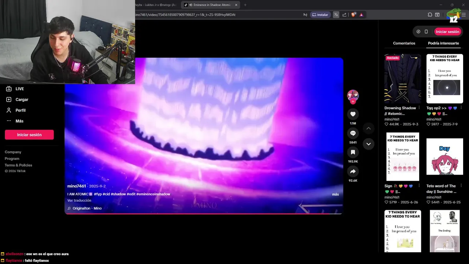Open the #cid hashtag
This screenshot has width=469, height=264.
106,194
